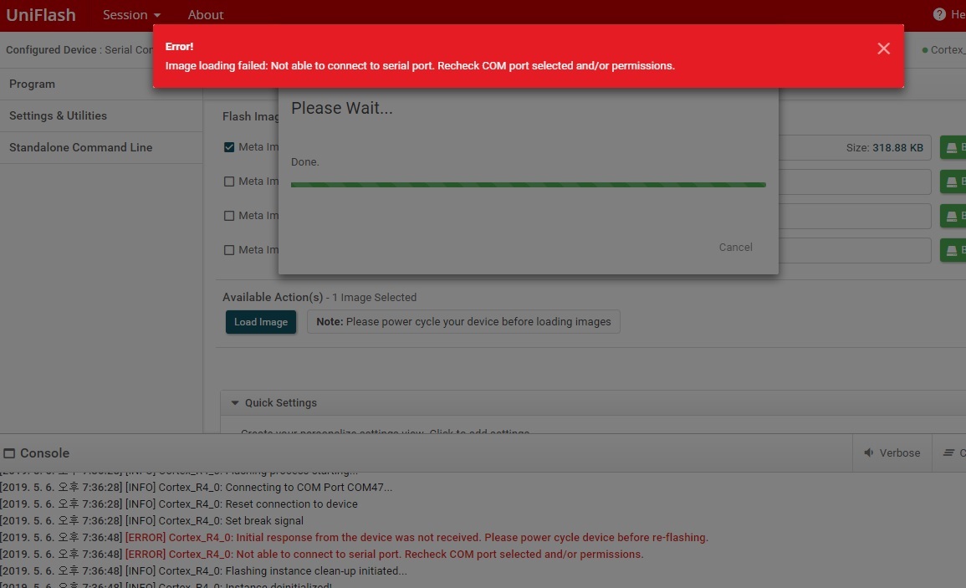Click the console clear icon beside Verbose
This screenshot has height=588, width=966.
(x=948, y=453)
